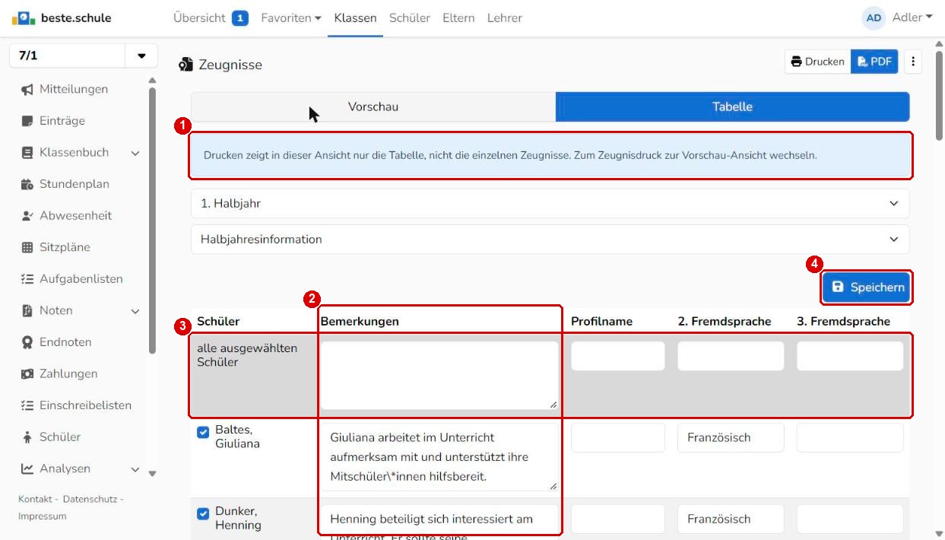Click the beste.schule logo icon
The image size is (945, 540).
point(24,17)
